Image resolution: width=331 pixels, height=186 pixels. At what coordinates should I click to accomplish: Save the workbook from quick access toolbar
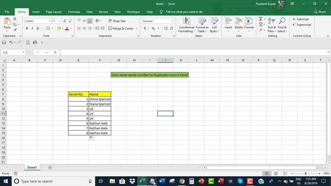pos(4,42)
